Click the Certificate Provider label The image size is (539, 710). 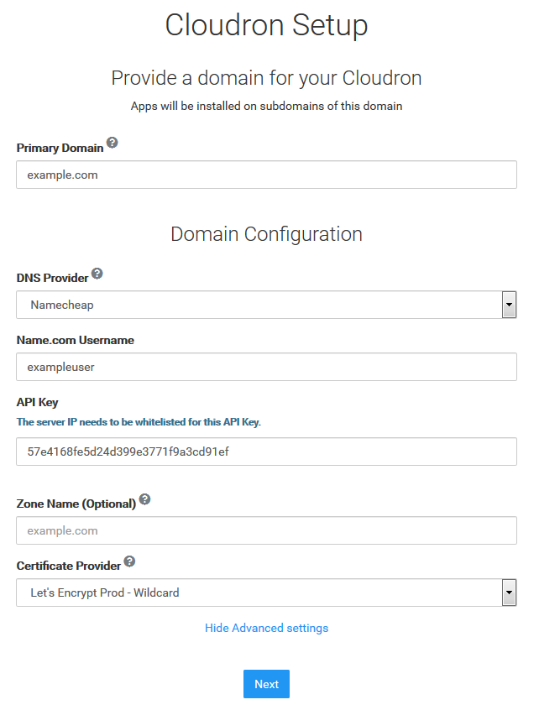pos(69,566)
